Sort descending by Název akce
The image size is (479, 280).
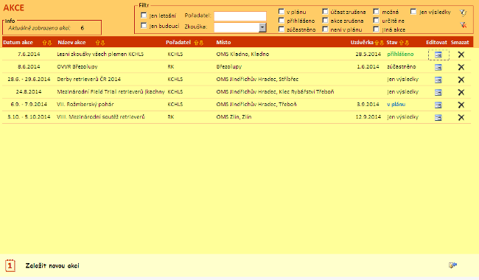point(102,43)
